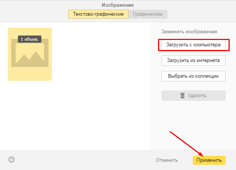Click Загрузить из интернета button
This screenshot has height=170, width=236.
[x=193, y=61]
